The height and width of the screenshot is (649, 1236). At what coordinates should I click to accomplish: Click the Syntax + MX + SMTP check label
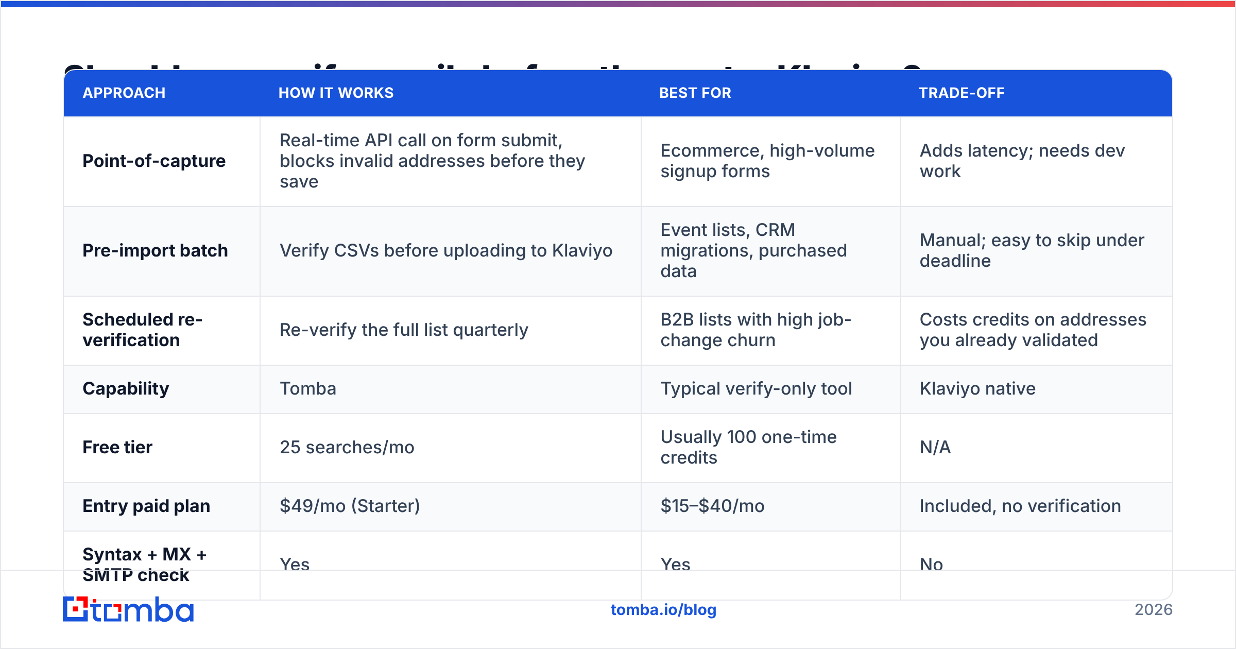pyautogui.click(x=145, y=565)
